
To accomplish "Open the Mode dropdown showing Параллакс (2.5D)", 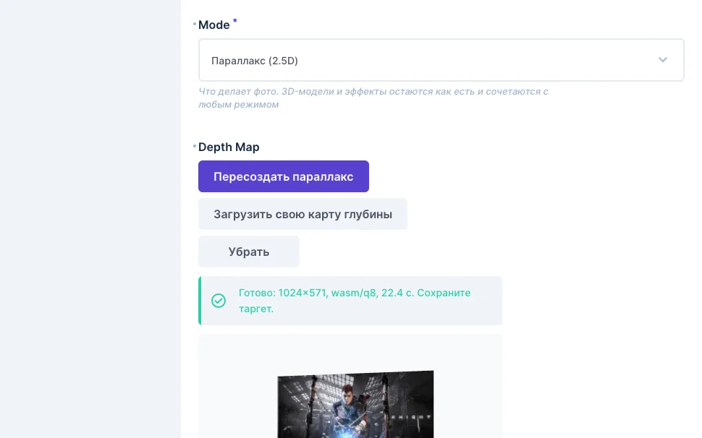I will 441,60.
